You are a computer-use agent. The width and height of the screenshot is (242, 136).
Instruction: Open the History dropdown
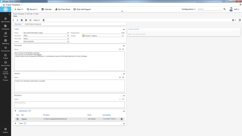(x=37, y=20)
